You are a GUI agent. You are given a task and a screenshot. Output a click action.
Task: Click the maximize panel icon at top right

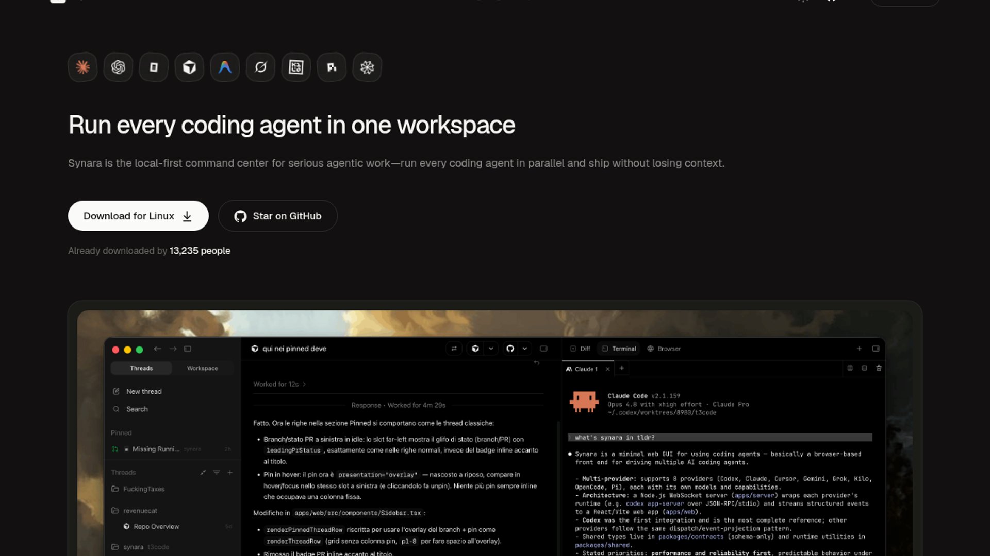pyautogui.click(x=876, y=349)
